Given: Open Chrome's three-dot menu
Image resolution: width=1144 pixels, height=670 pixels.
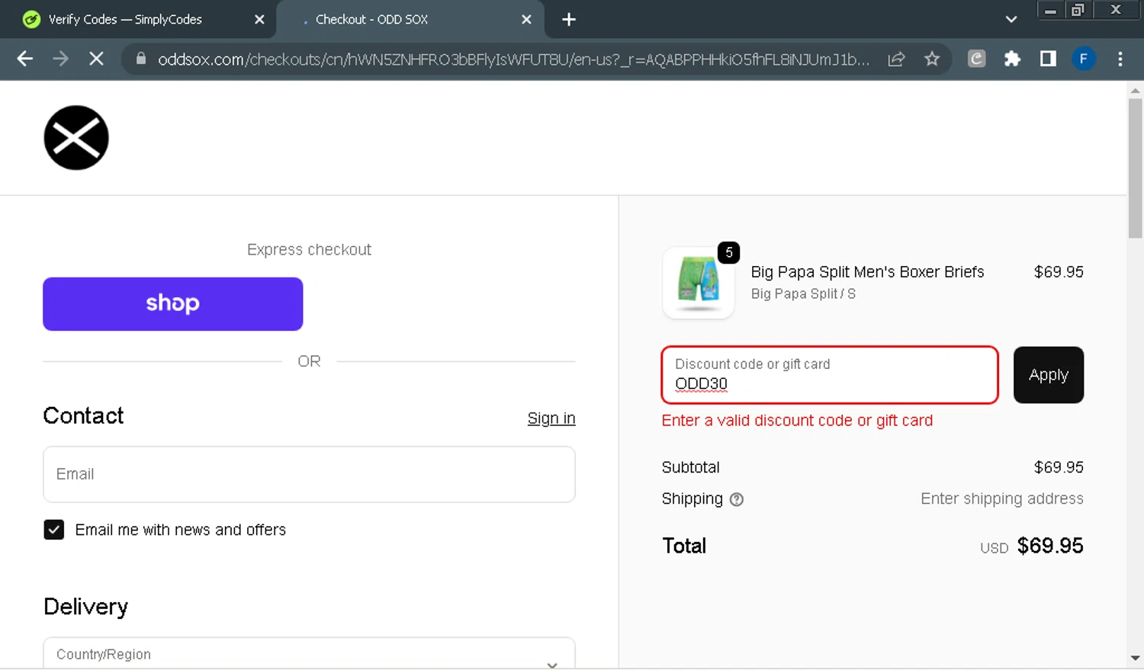Looking at the screenshot, I should [x=1120, y=59].
